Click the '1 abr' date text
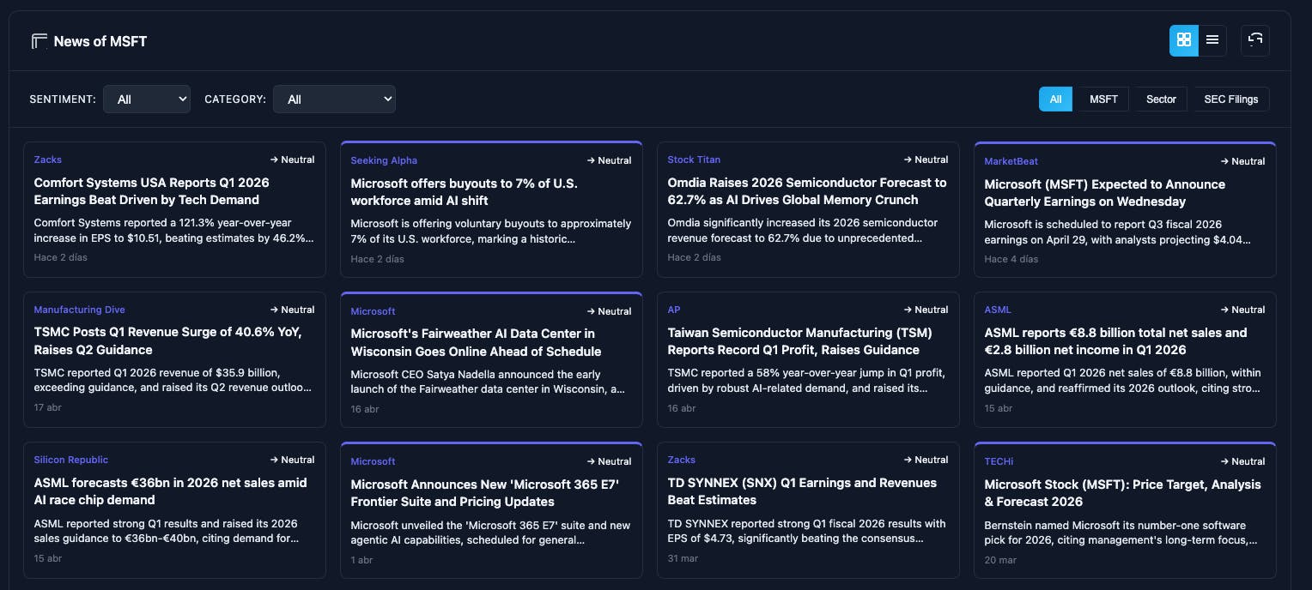The image size is (1312, 590). tap(362, 559)
